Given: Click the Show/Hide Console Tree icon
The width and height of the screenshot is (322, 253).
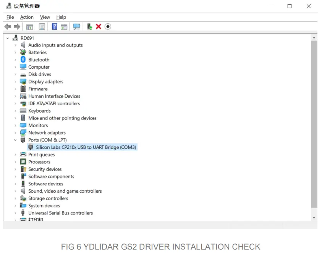Looking at the screenshot, I should (x=29, y=26).
